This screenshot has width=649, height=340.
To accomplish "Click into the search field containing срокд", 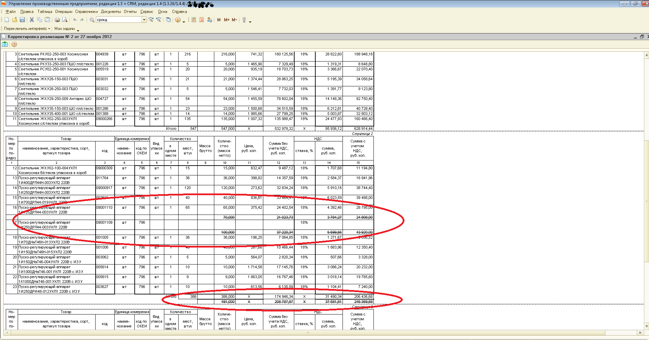I will pyautogui.click(x=119, y=20).
